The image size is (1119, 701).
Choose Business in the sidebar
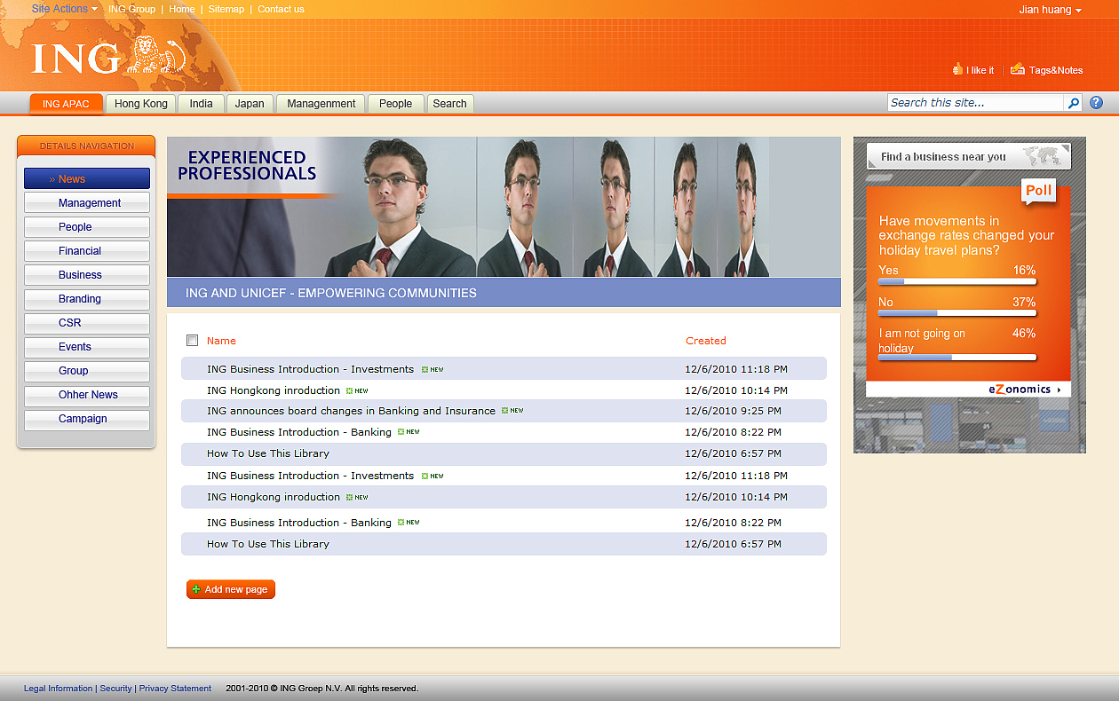[x=87, y=275]
